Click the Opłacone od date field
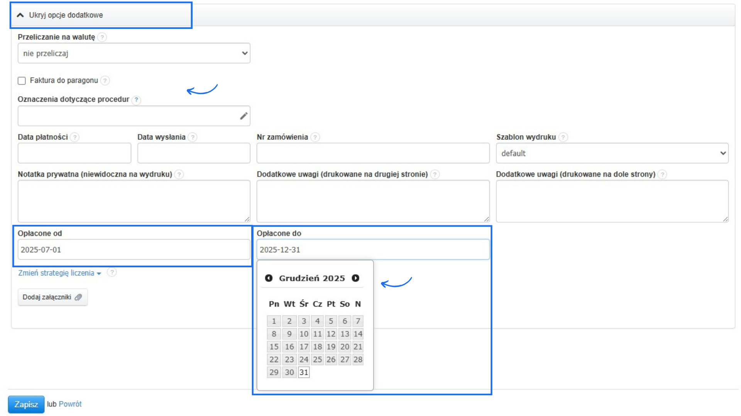The width and height of the screenshot is (741, 416). (x=134, y=250)
